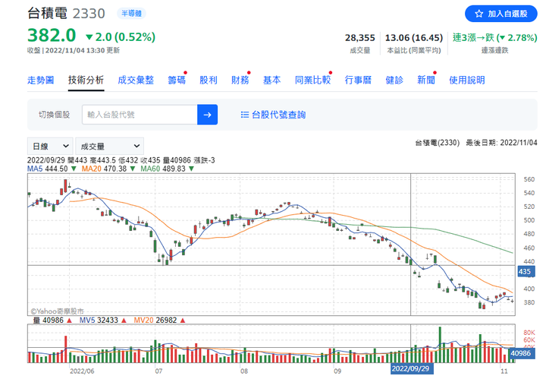Click the 28,355 成交量 value
546x379 pixels.
pyautogui.click(x=360, y=38)
